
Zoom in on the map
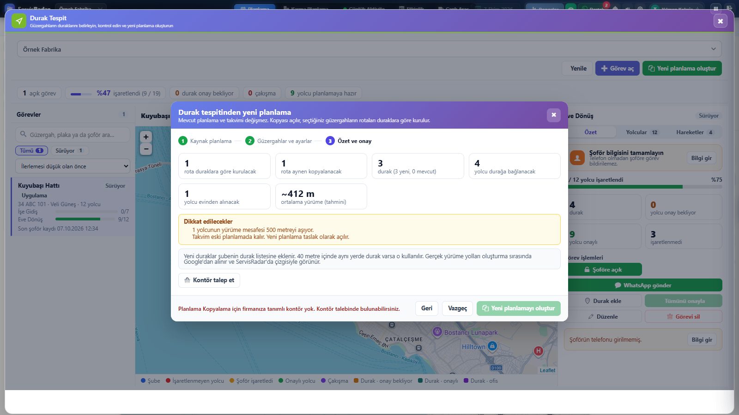pyautogui.click(x=146, y=137)
